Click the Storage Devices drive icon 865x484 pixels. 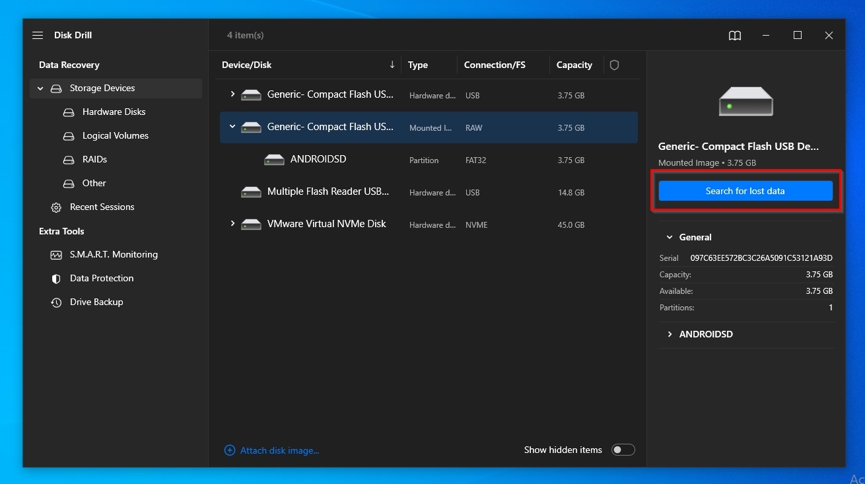[x=56, y=88]
